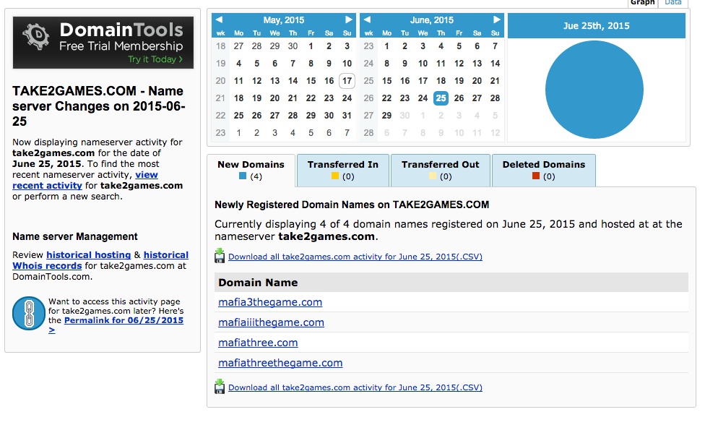Open the mafia3thegame.com link
Viewport: 705px width, 425px height.
tap(270, 302)
